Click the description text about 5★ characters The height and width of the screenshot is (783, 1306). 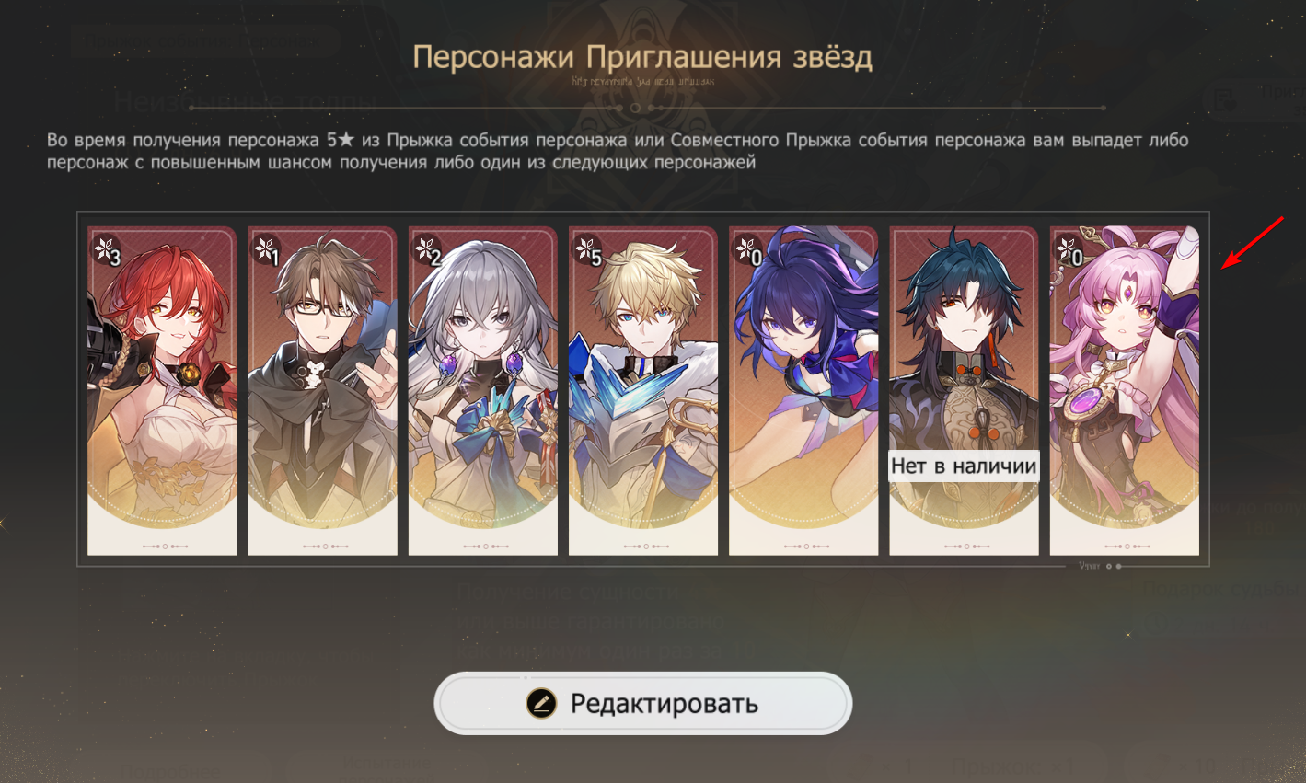(x=618, y=151)
